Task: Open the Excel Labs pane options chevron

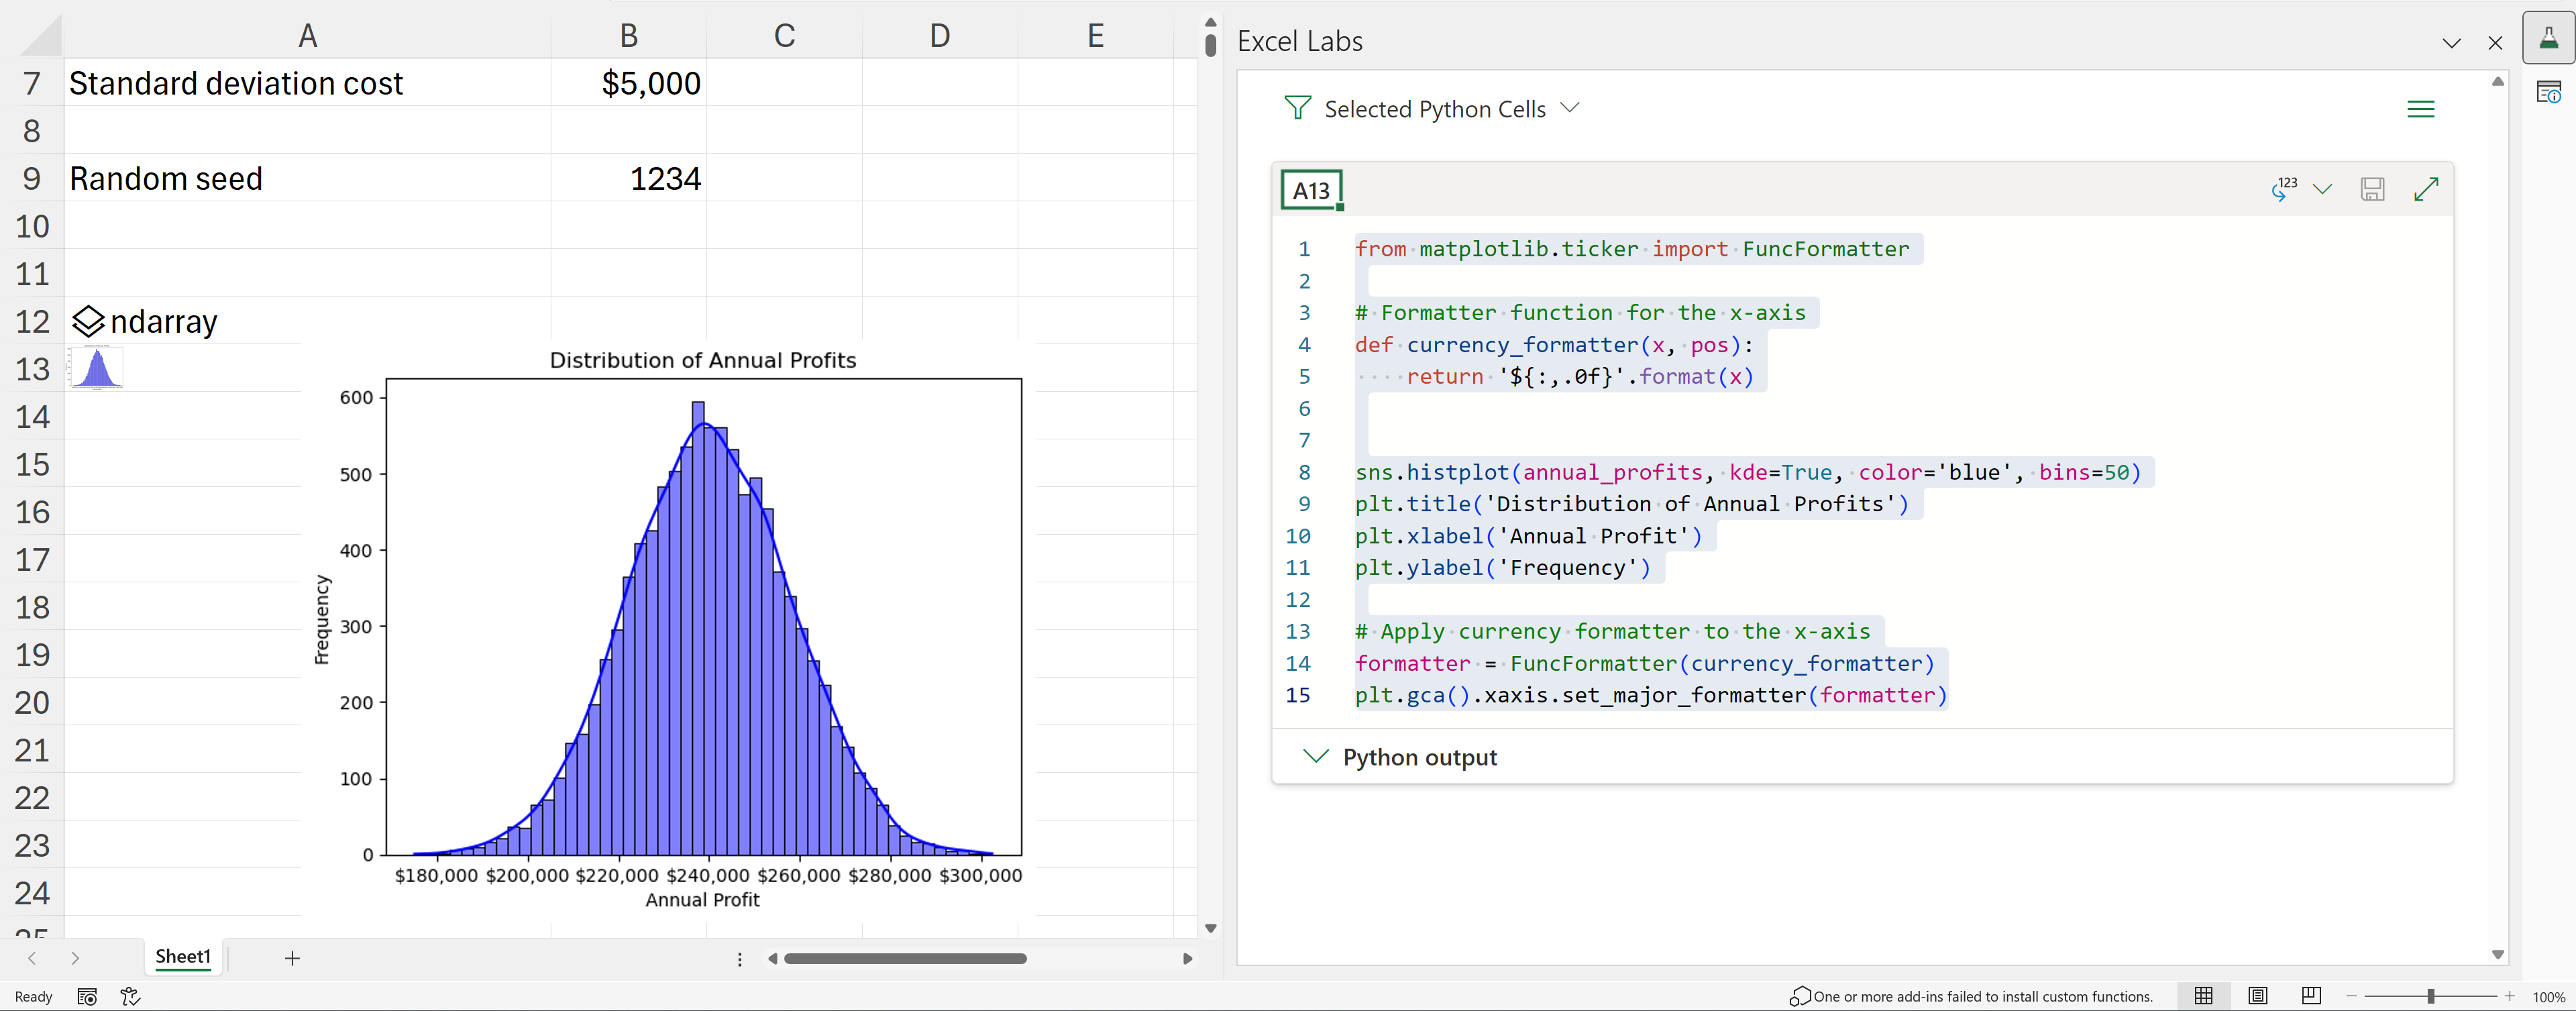Action: (2451, 43)
